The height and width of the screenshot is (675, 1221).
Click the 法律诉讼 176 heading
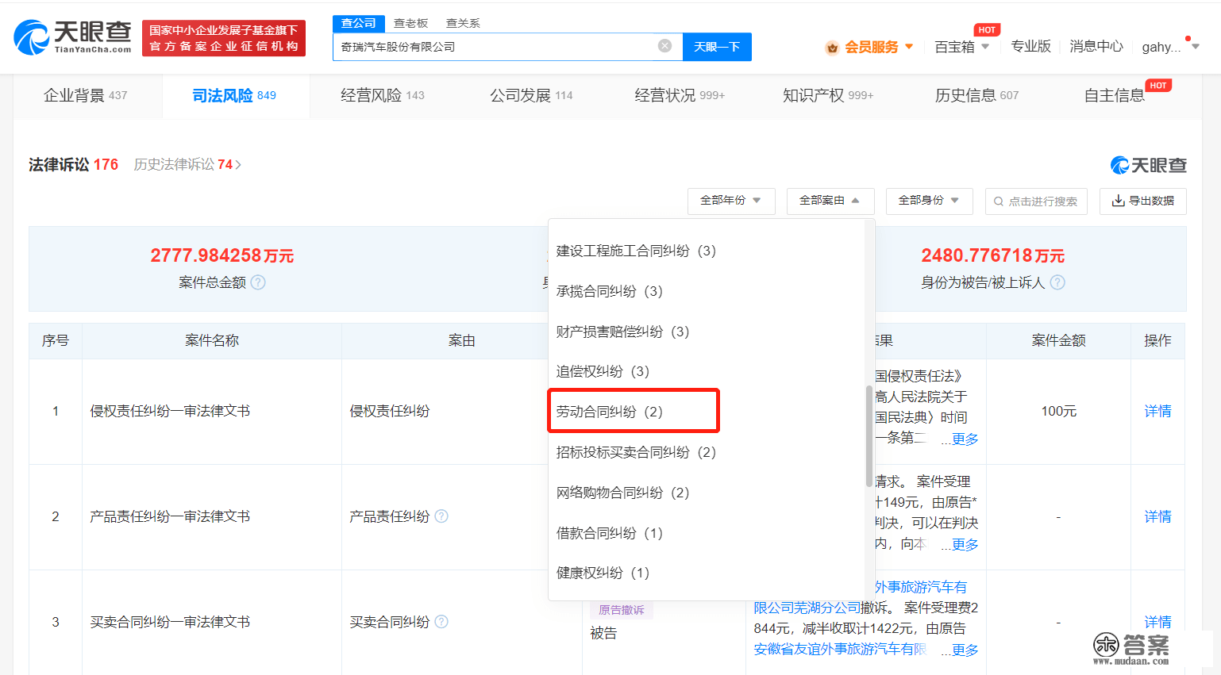coord(73,164)
